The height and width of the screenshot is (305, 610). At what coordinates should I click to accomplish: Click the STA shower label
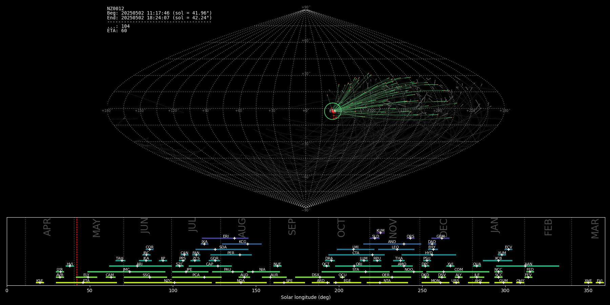(x=355, y=270)
